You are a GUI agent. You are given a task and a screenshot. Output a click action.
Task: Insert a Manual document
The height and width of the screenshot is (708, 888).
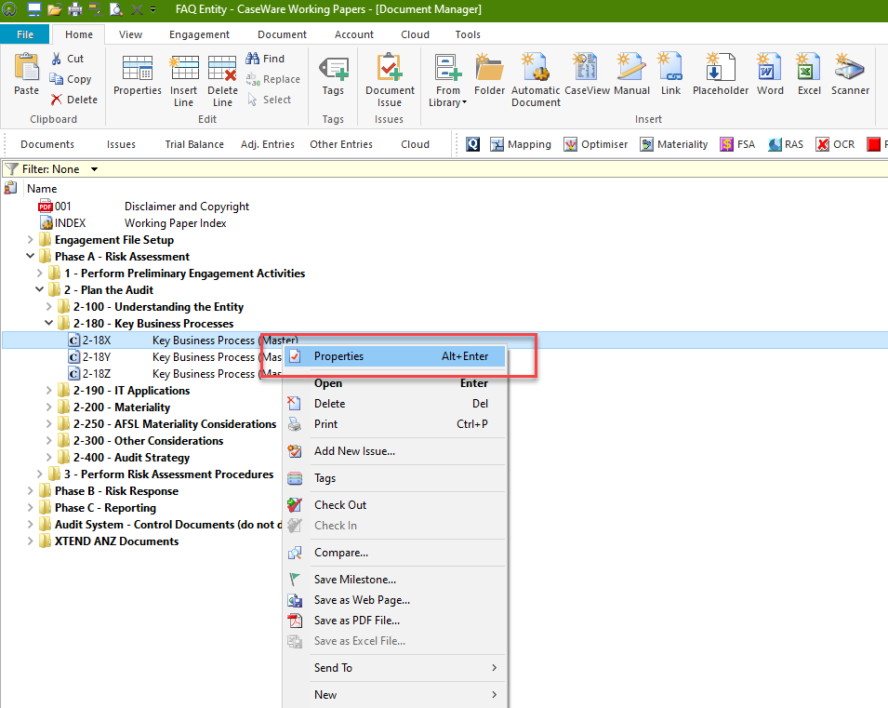(x=631, y=74)
